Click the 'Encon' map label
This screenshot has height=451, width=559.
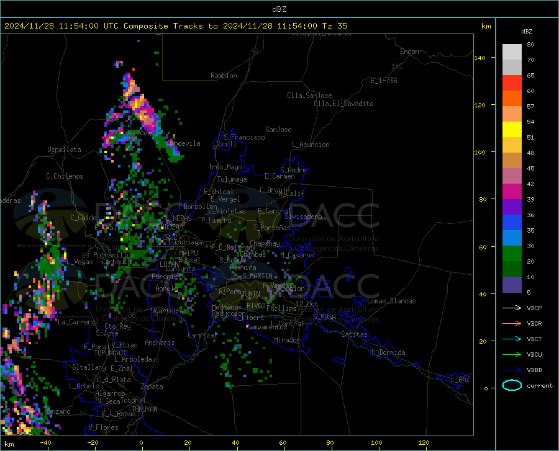[x=409, y=51]
